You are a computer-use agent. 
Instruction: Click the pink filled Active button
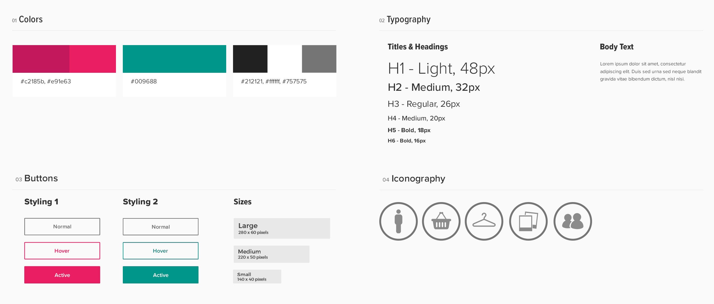(62, 275)
